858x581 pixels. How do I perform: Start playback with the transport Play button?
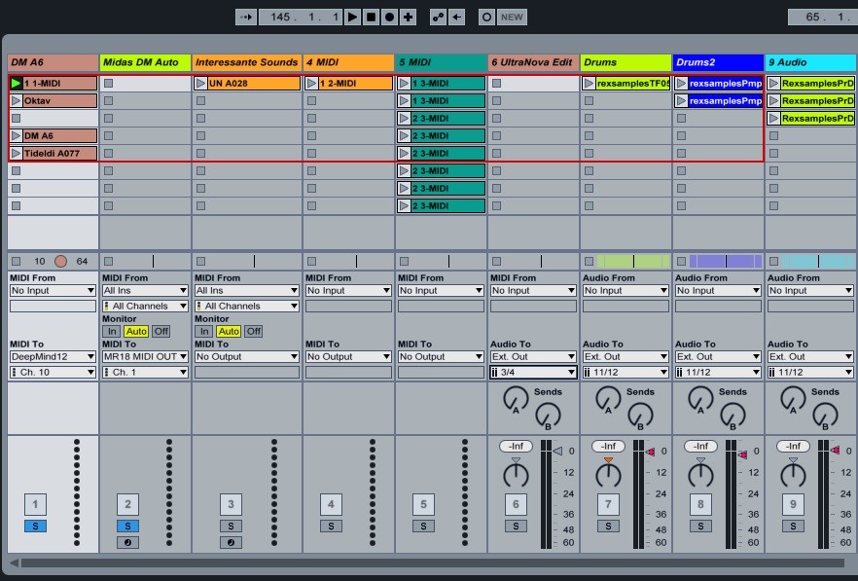[x=352, y=17]
